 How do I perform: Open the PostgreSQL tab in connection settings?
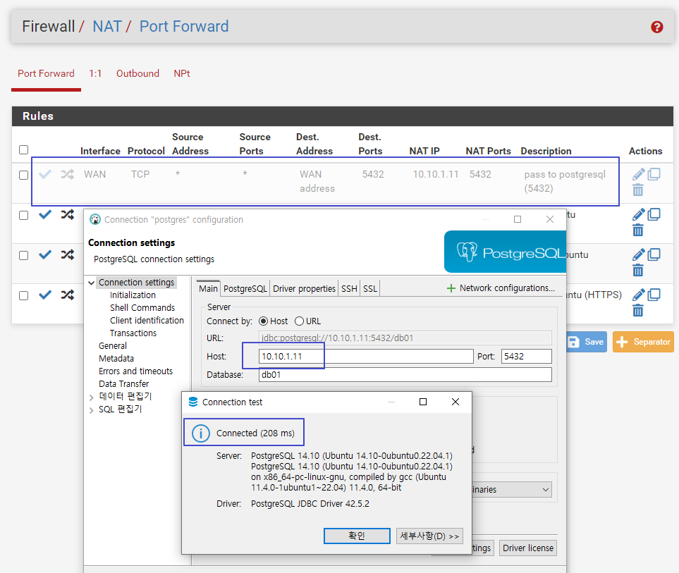click(x=245, y=289)
